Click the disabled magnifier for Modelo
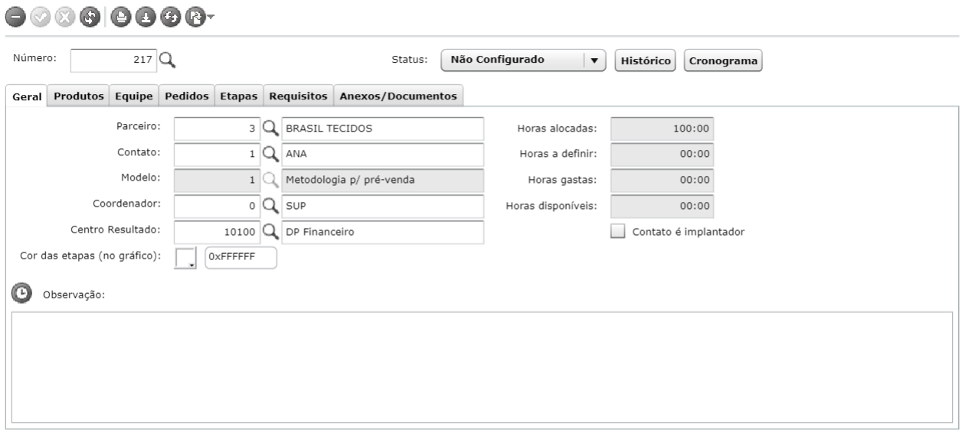This screenshot has height=433, width=962. point(270,181)
